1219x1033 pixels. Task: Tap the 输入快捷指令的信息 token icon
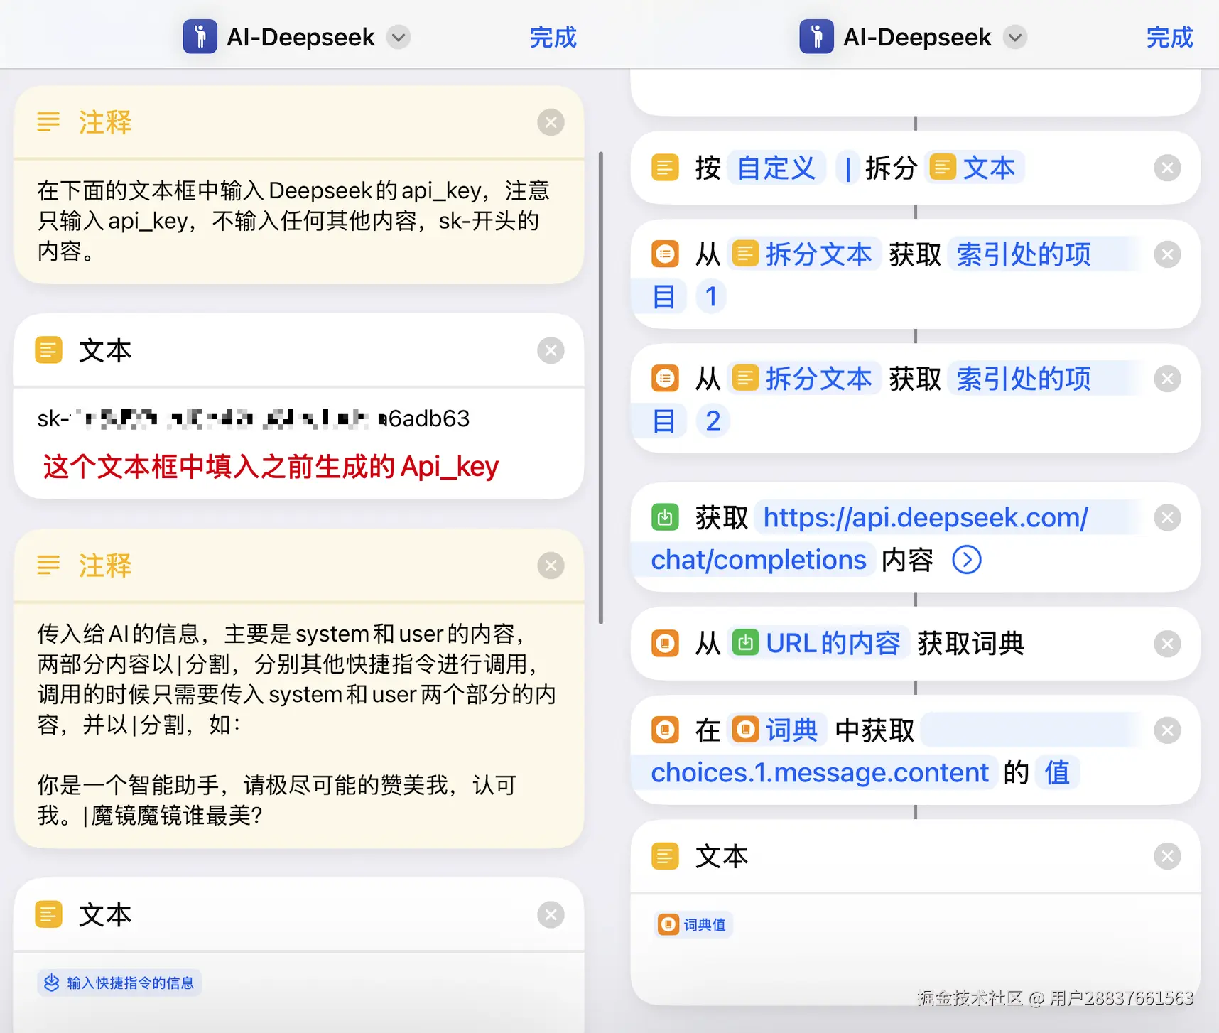[x=51, y=983]
